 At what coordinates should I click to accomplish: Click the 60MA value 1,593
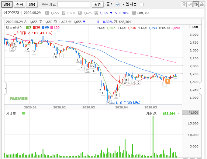[153, 28]
